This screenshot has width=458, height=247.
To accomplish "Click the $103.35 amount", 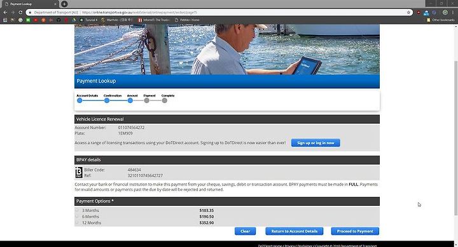I will click(x=207, y=210).
